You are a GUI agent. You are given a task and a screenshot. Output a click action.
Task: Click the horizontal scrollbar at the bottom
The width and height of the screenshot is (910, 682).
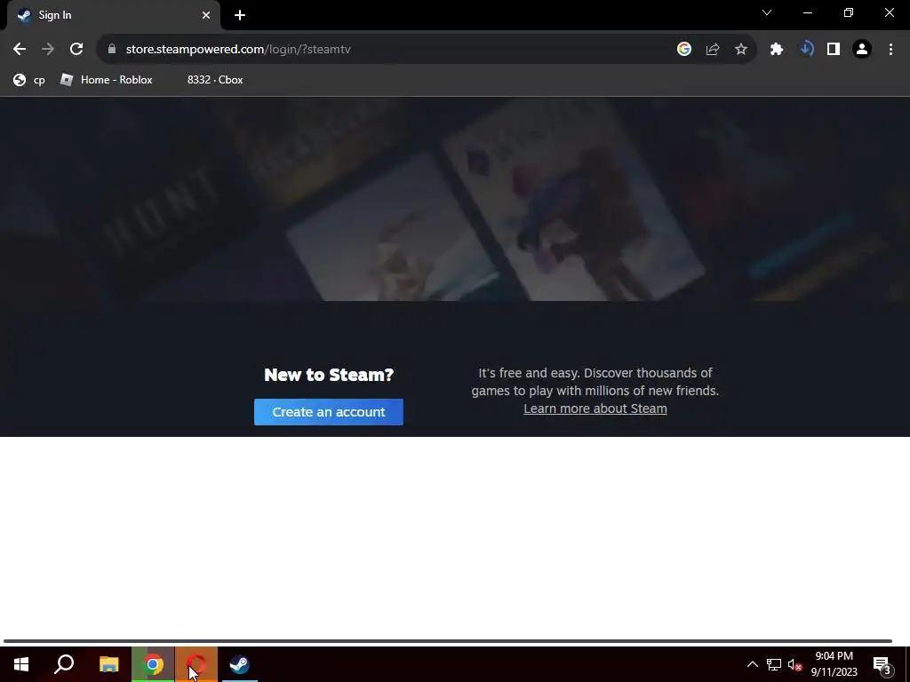tap(448, 641)
